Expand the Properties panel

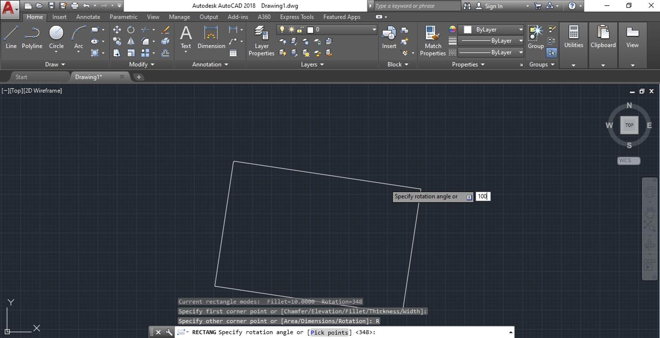[468, 64]
